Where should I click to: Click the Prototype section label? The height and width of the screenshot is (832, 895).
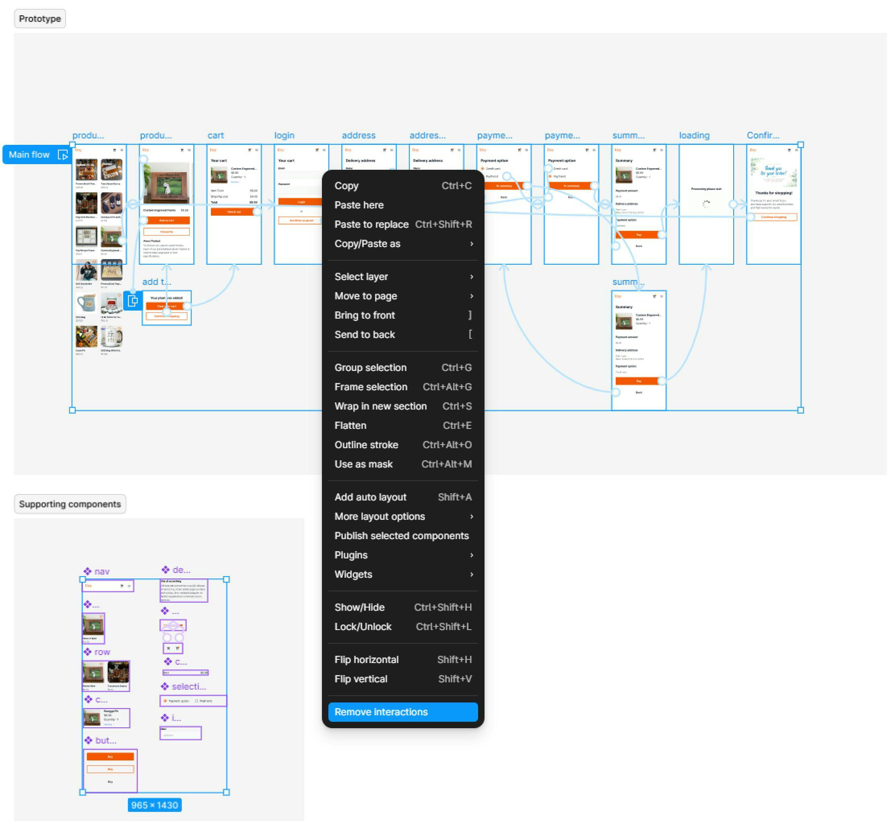[x=39, y=19]
